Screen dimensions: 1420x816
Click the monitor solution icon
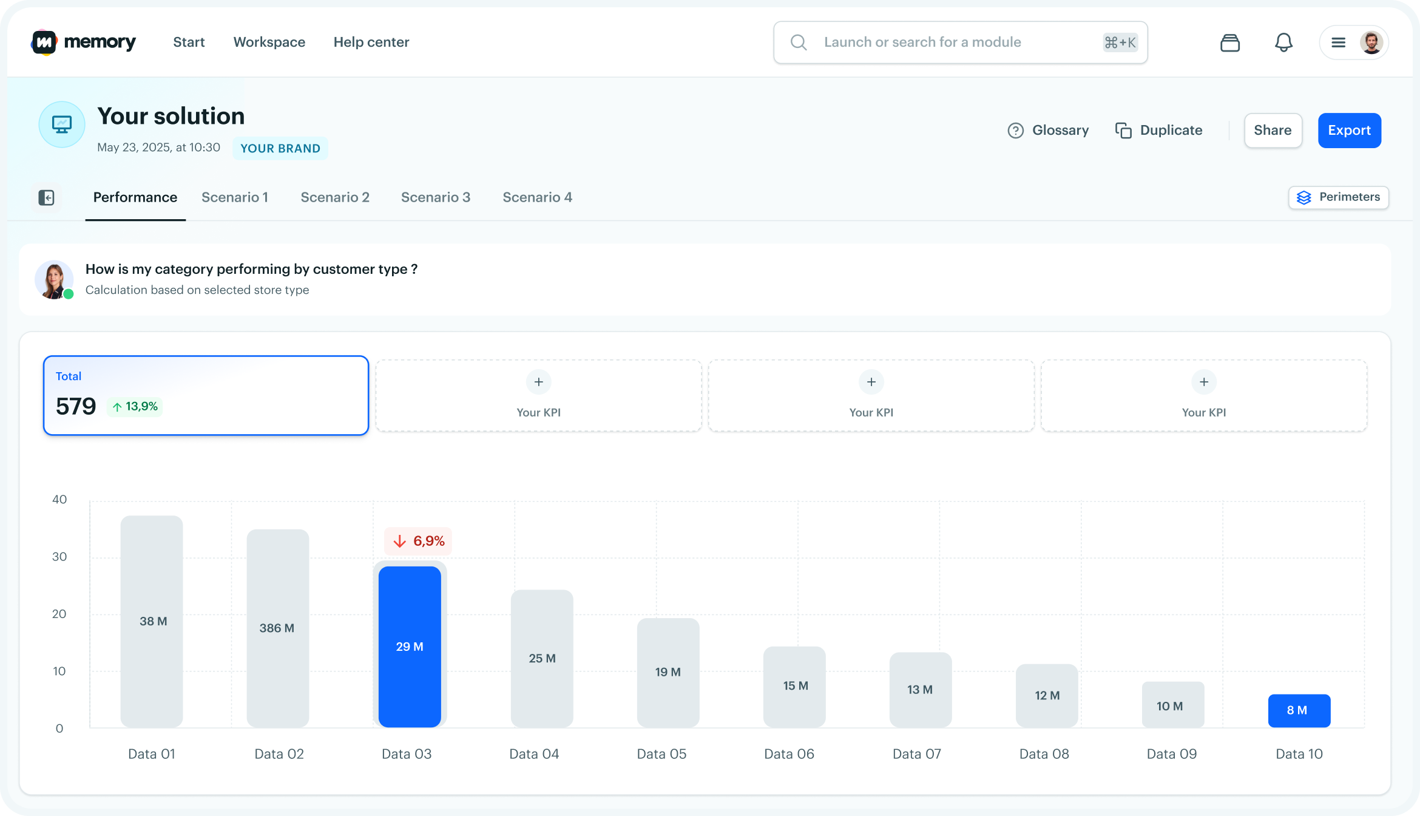pyautogui.click(x=62, y=124)
